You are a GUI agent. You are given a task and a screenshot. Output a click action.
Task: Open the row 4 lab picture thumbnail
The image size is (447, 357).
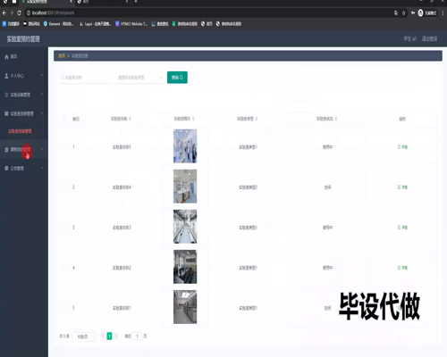pyautogui.click(x=185, y=267)
